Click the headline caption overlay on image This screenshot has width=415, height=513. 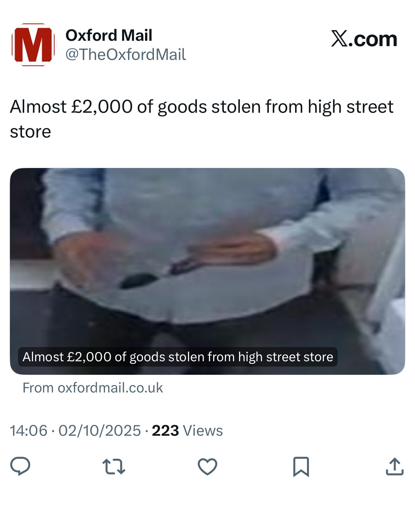pyautogui.click(x=178, y=357)
